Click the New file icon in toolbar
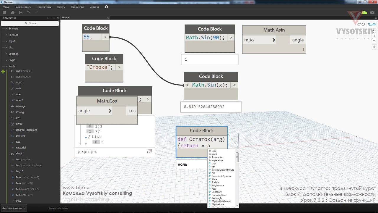The image size is (378, 213). [x=5, y=12]
